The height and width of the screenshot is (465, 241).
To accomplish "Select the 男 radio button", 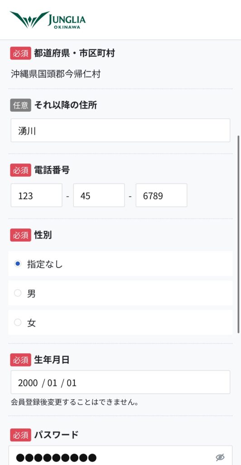I will click(x=18, y=293).
